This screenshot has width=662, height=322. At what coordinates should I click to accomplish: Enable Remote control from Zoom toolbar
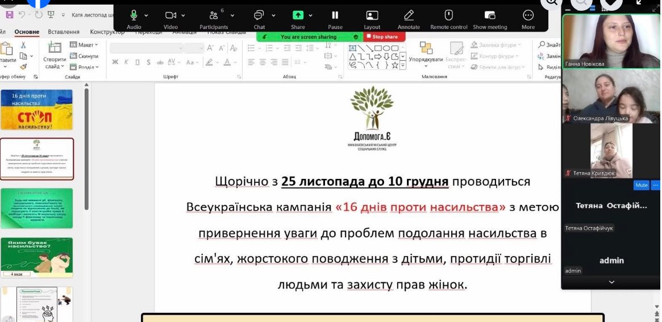(448, 15)
